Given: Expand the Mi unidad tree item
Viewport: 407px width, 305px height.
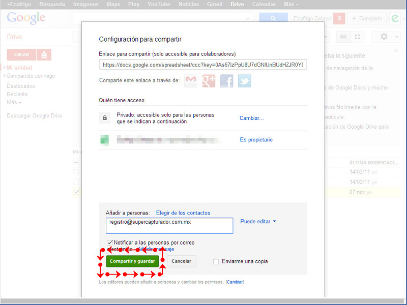Looking at the screenshot, I should tap(4, 68).
